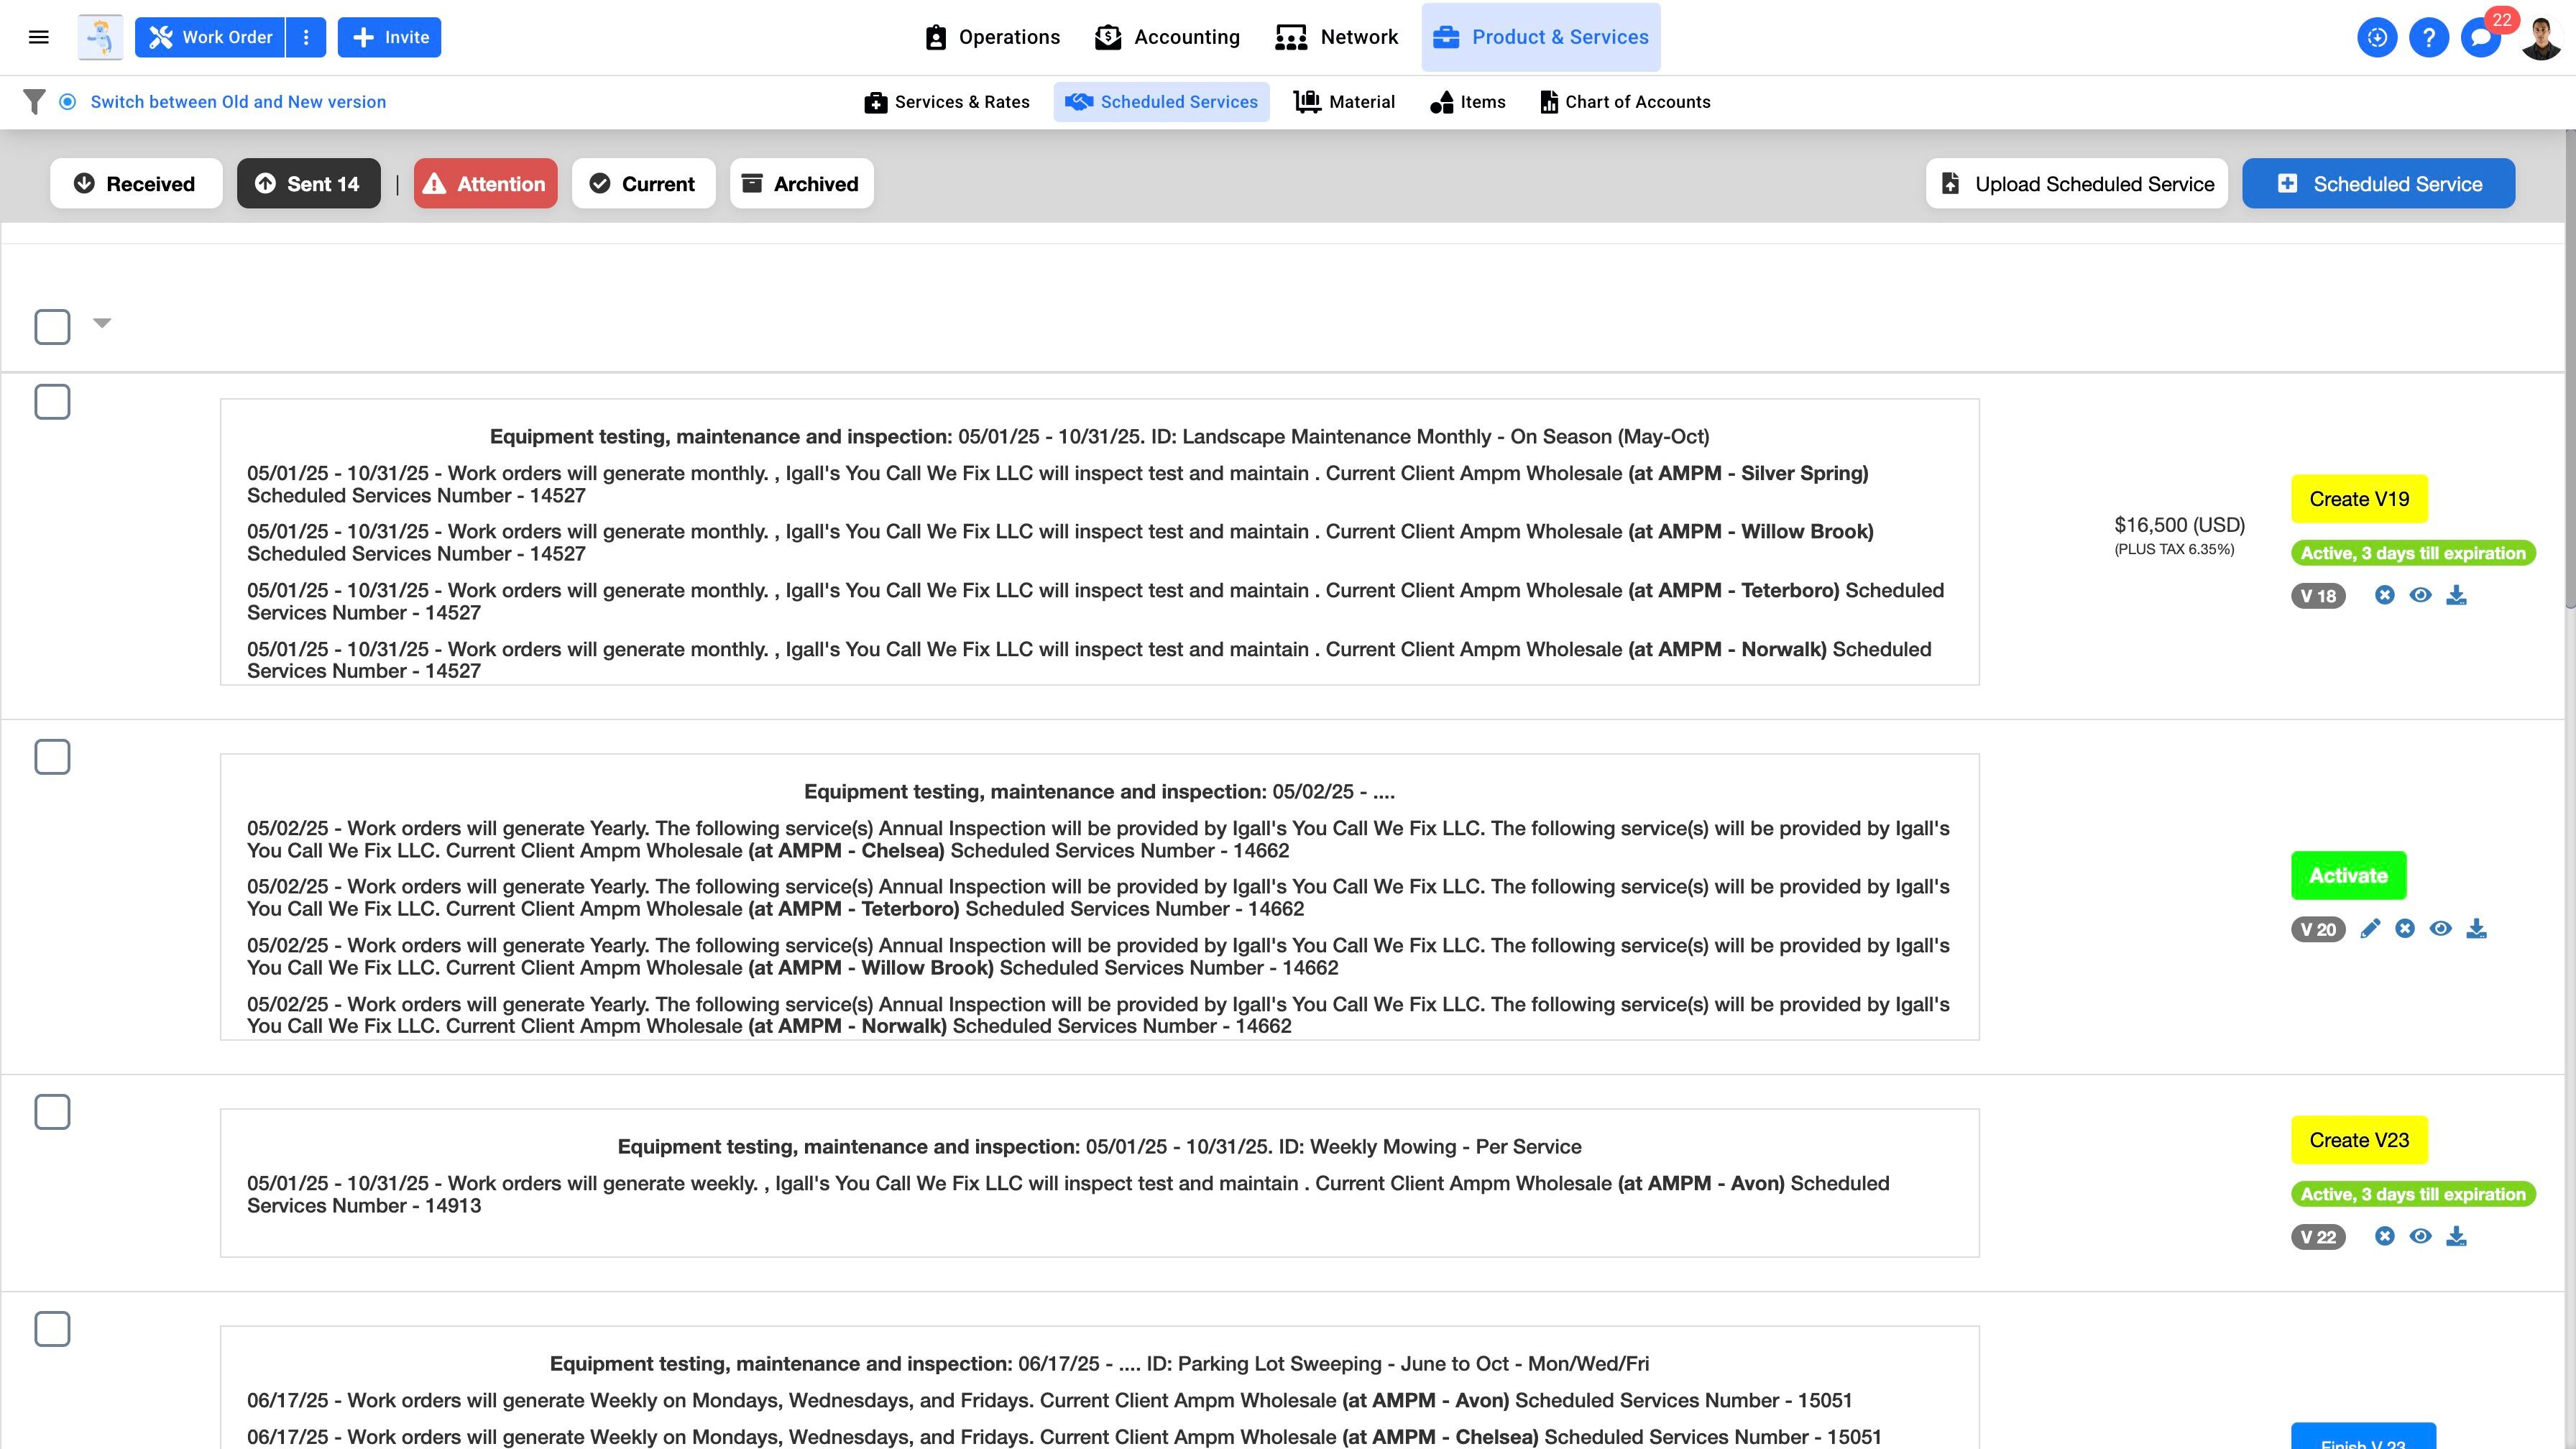
Task: Open the Work Order three-dot options menu
Action: point(306,38)
